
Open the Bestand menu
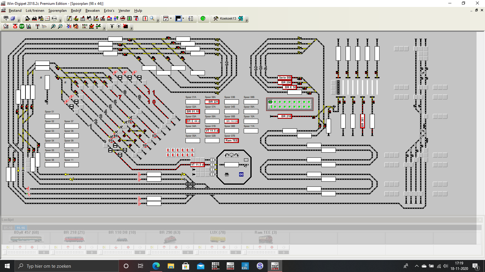point(15,11)
